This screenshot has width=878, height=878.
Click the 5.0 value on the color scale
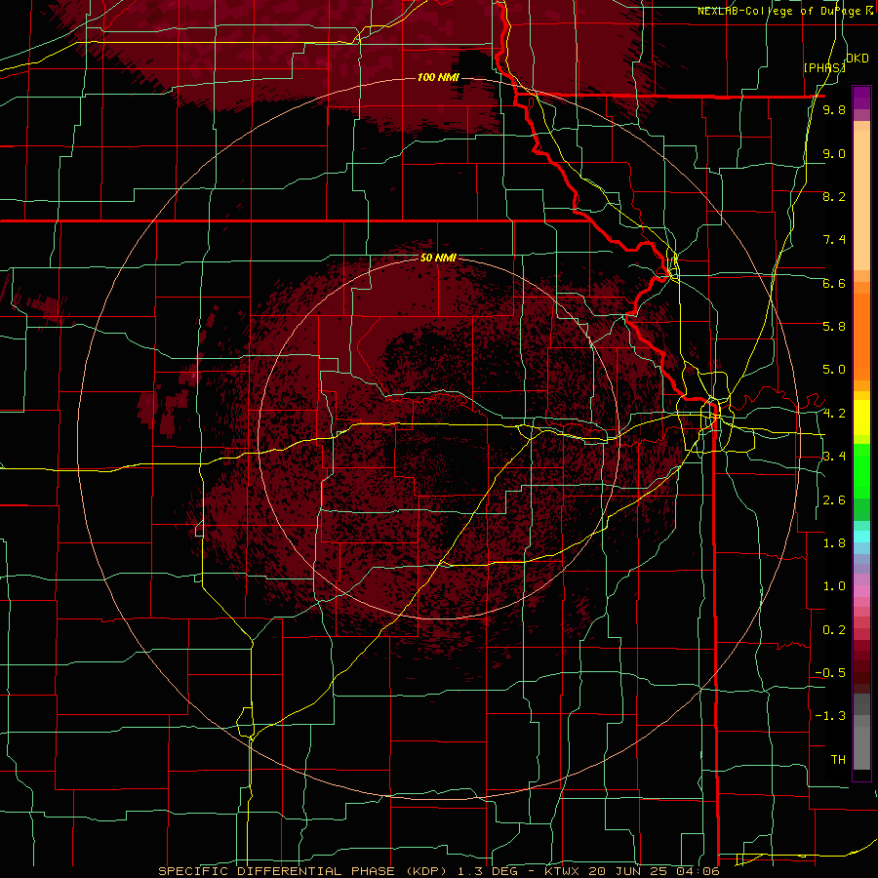click(x=834, y=370)
